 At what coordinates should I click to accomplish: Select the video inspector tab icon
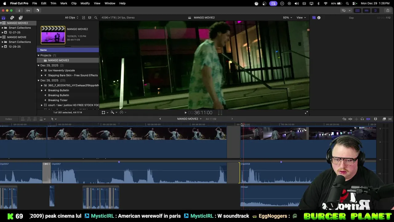pos(314,18)
